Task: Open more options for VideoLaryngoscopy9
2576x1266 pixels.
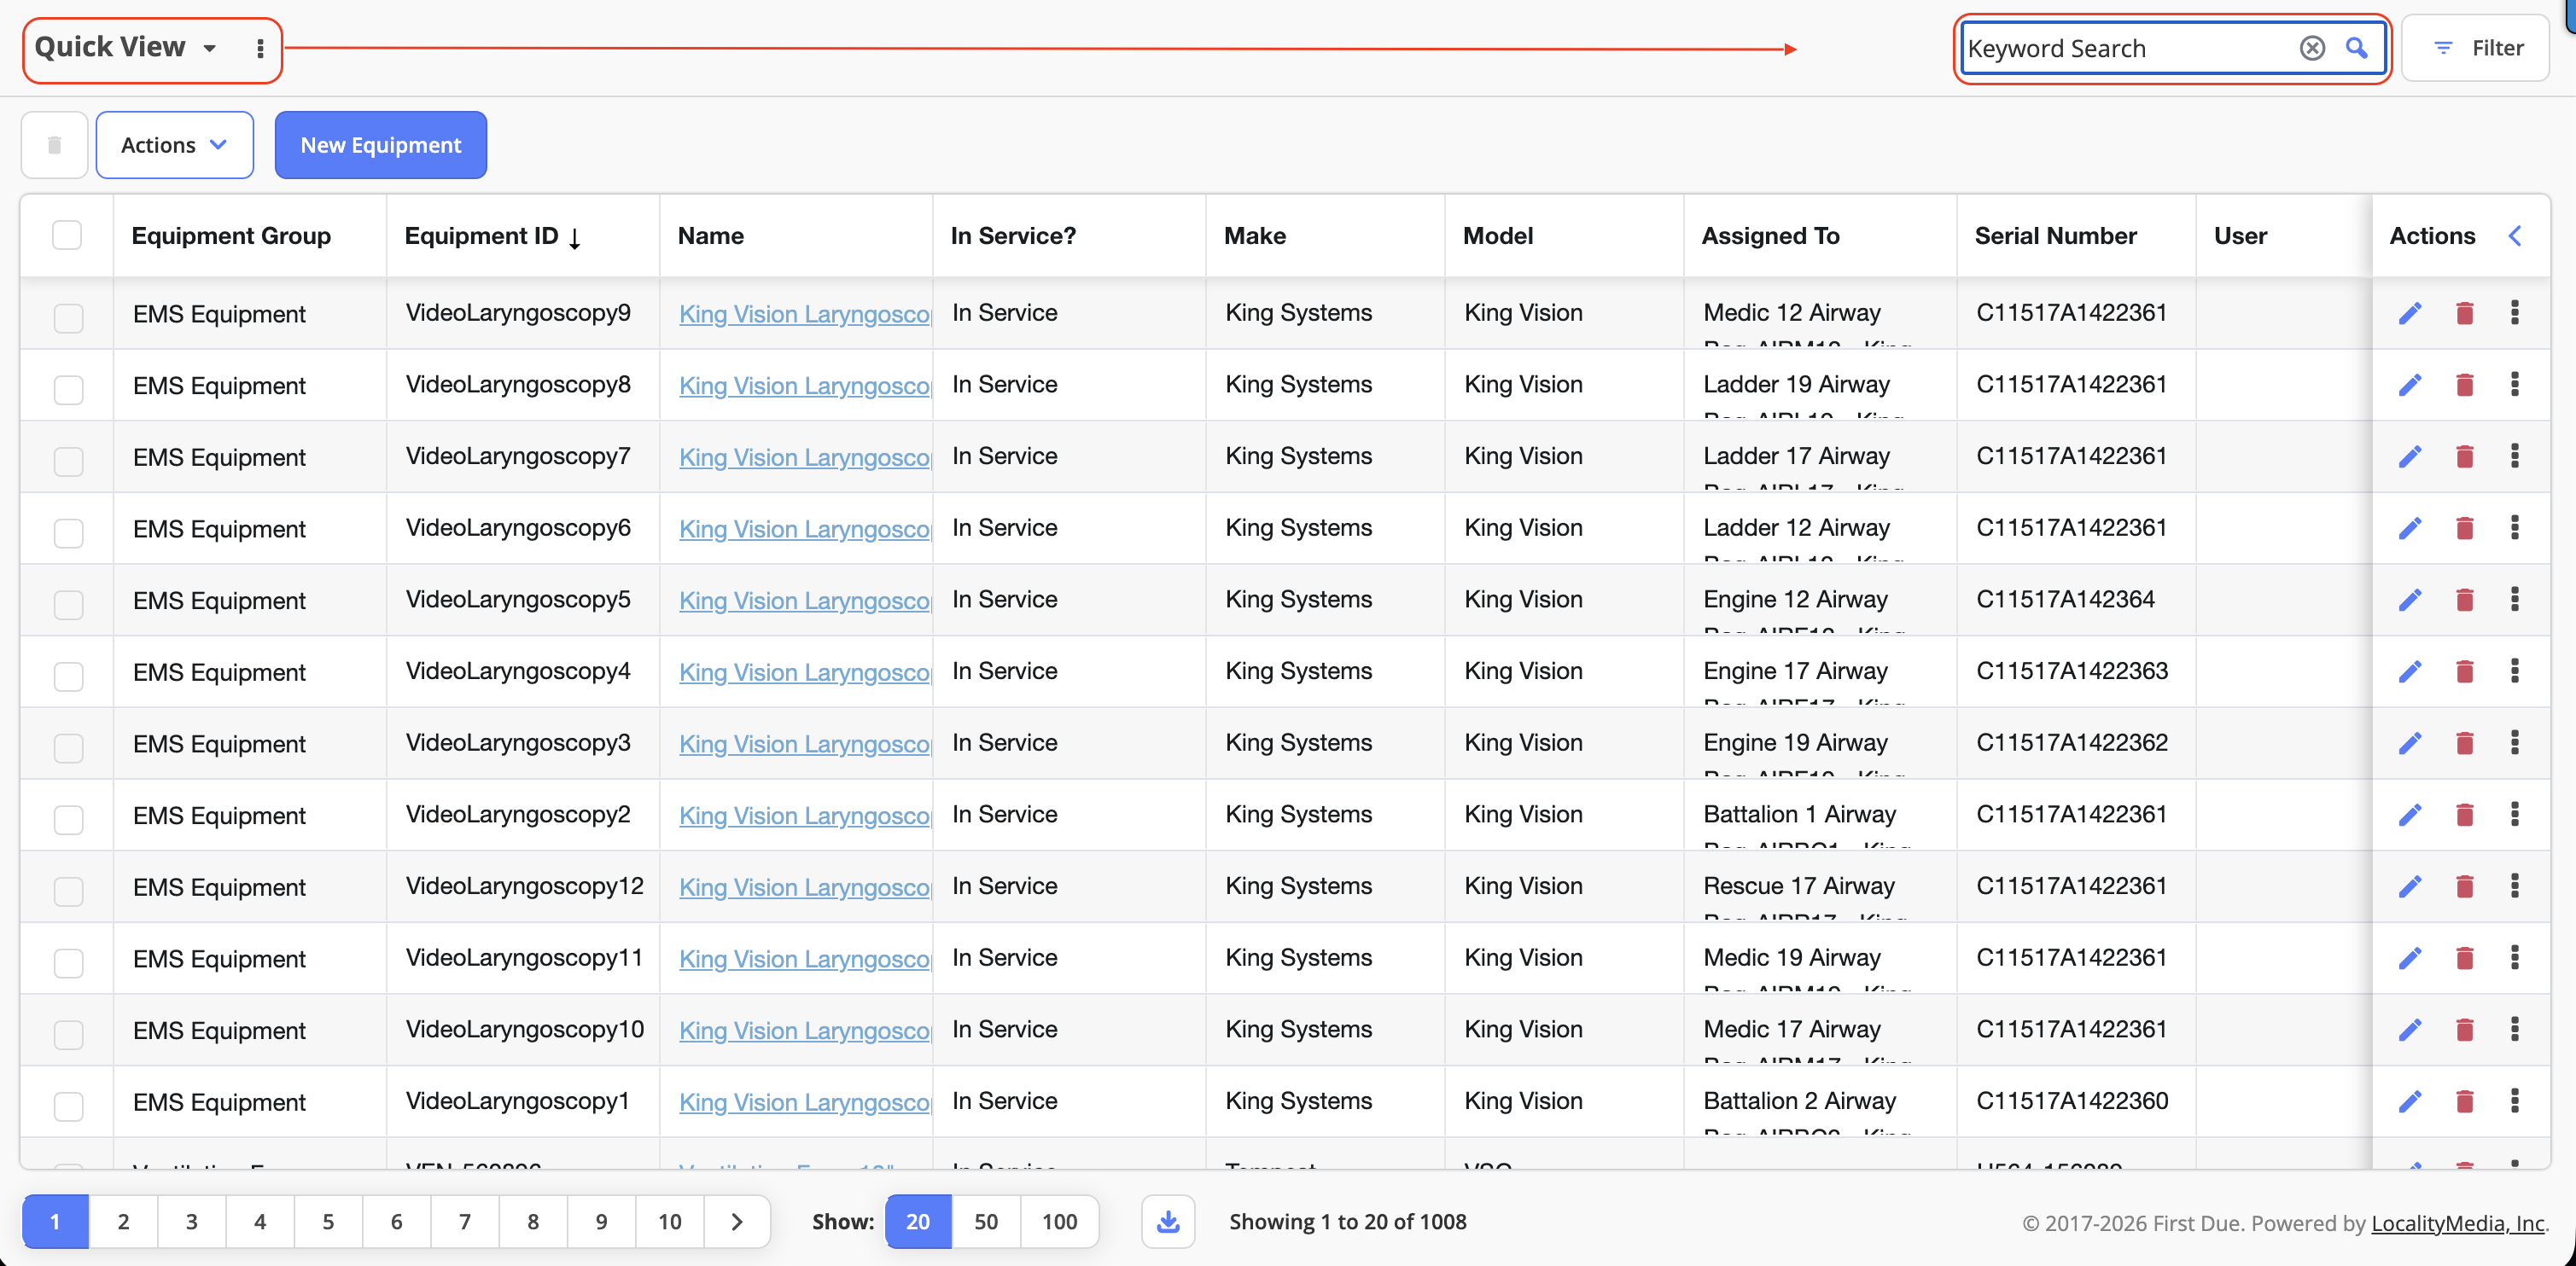Action: coord(2515,313)
